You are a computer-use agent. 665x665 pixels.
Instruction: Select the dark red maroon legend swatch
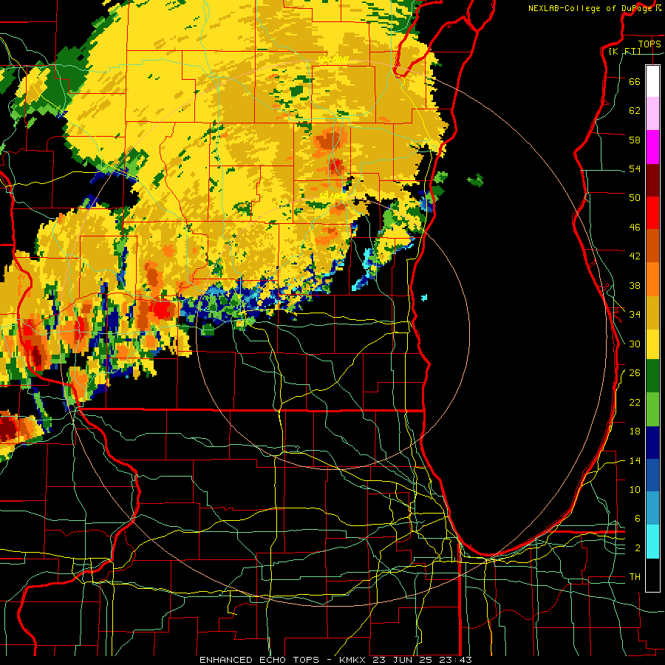[x=652, y=180]
